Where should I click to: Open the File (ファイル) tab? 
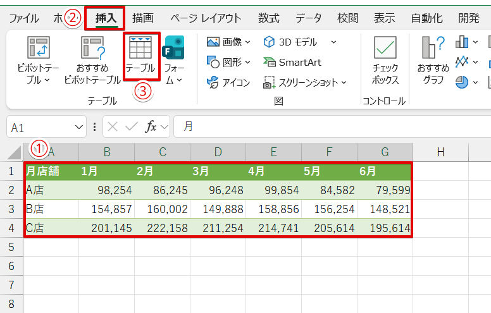(24, 18)
